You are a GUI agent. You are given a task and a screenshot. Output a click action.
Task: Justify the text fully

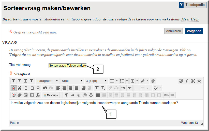click(77, 88)
